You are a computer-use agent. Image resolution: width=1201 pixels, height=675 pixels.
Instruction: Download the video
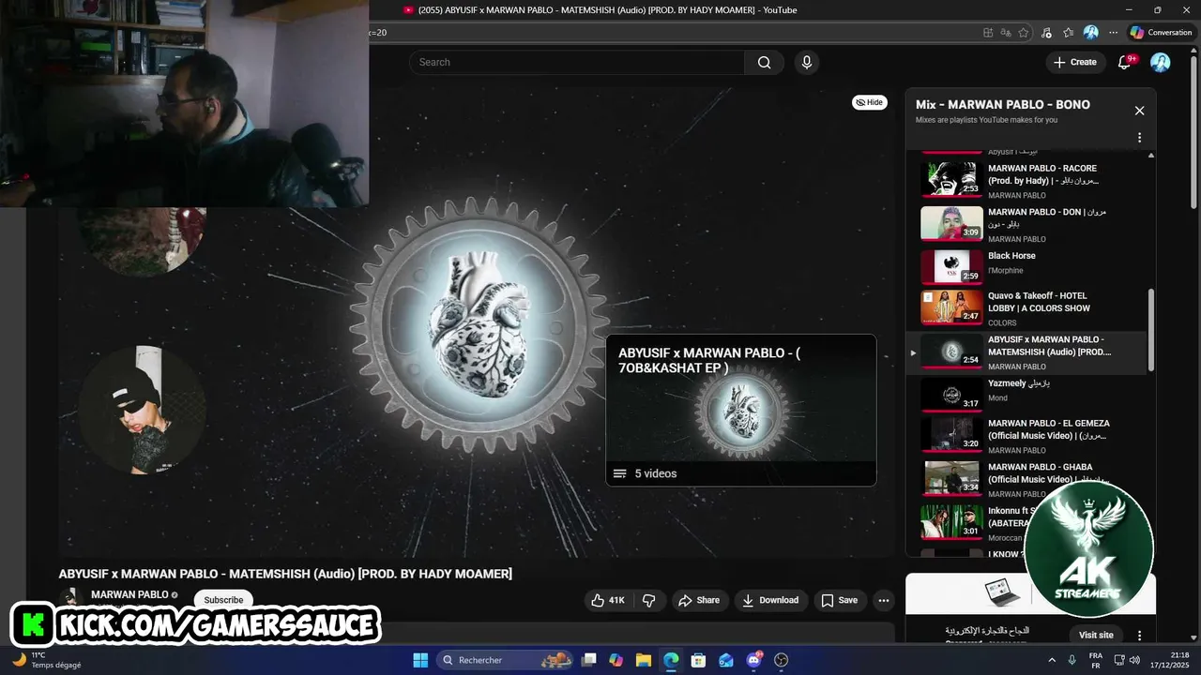coord(770,600)
